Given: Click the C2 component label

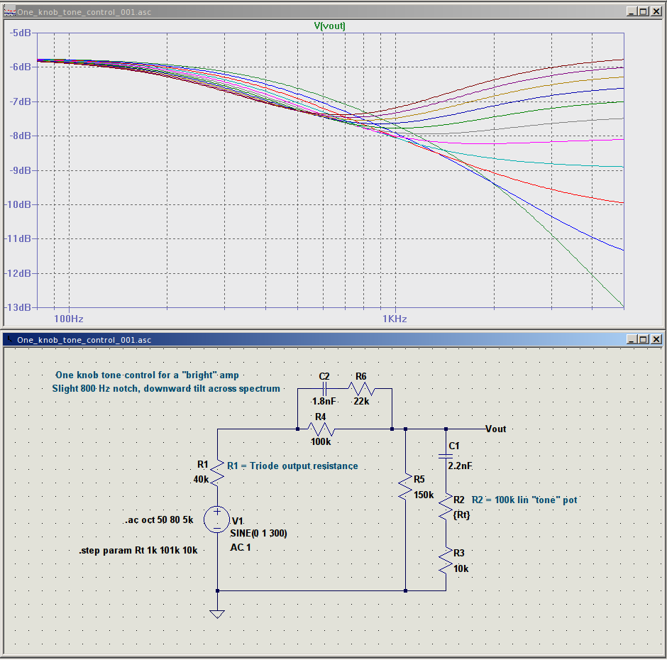Looking at the screenshot, I should [x=324, y=377].
